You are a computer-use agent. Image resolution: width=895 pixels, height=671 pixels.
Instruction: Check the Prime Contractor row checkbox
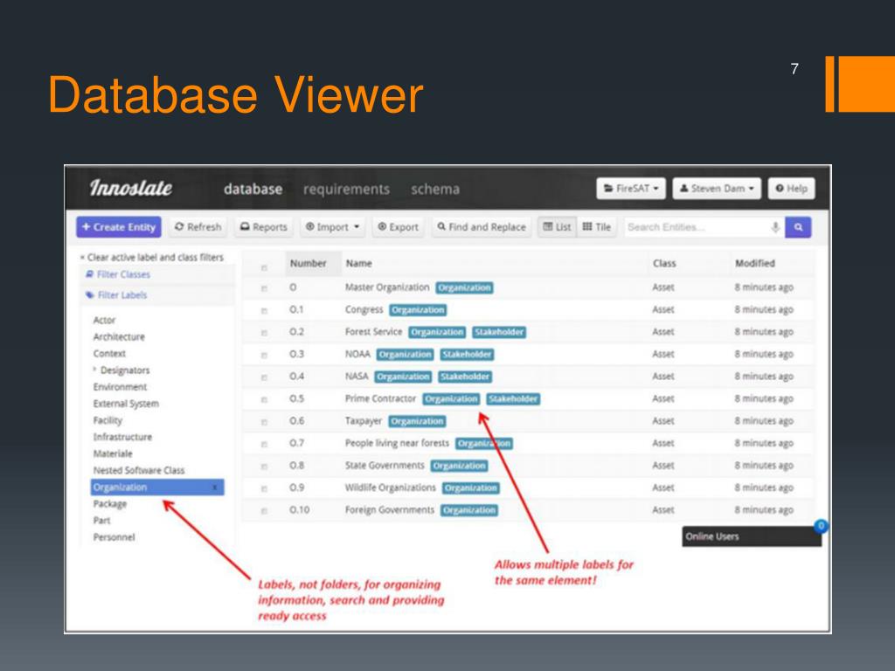click(x=264, y=399)
